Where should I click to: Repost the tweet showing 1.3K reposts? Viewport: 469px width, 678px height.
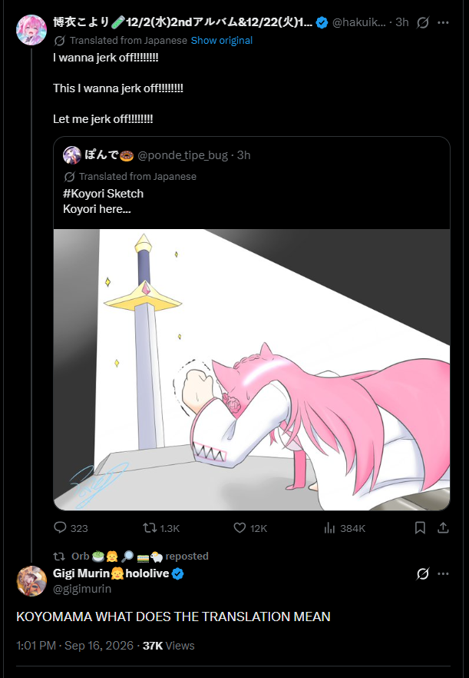point(150,527)
